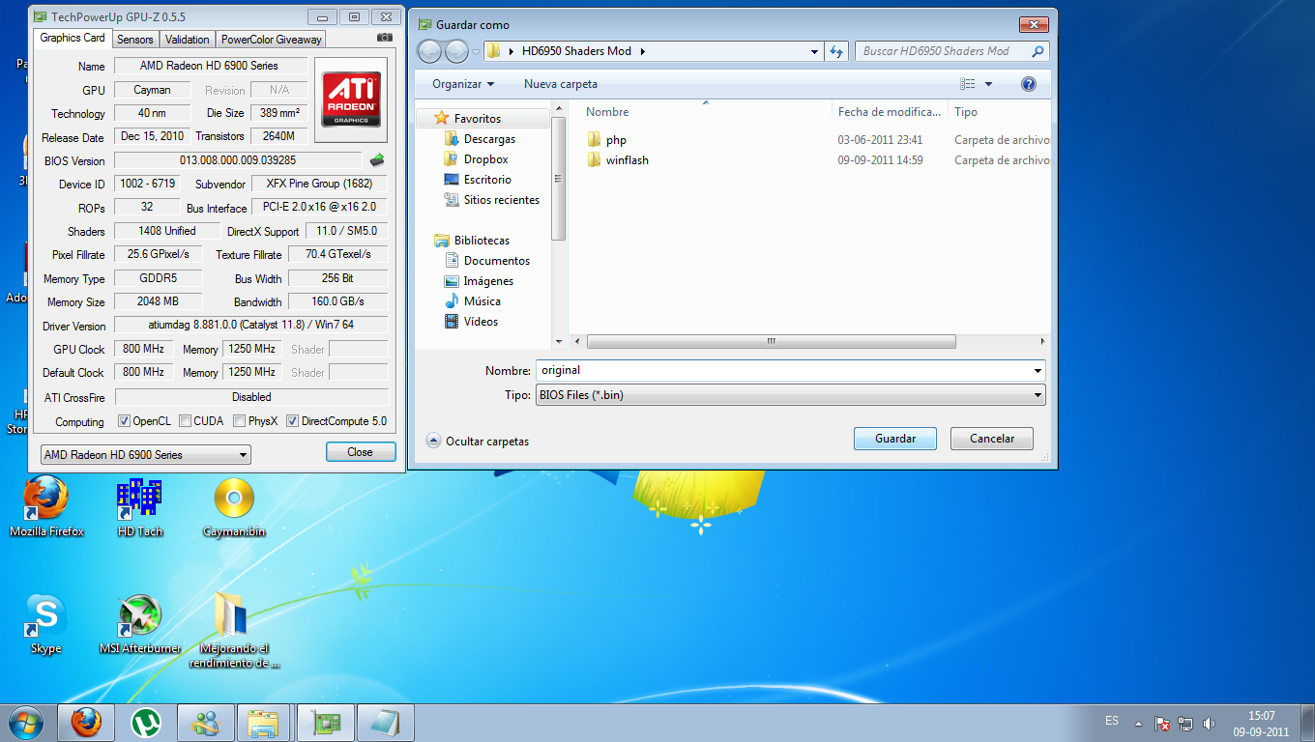Switch to the Sensors tab
This screenshot has width=1315, height=742.
tap(135, 40)
